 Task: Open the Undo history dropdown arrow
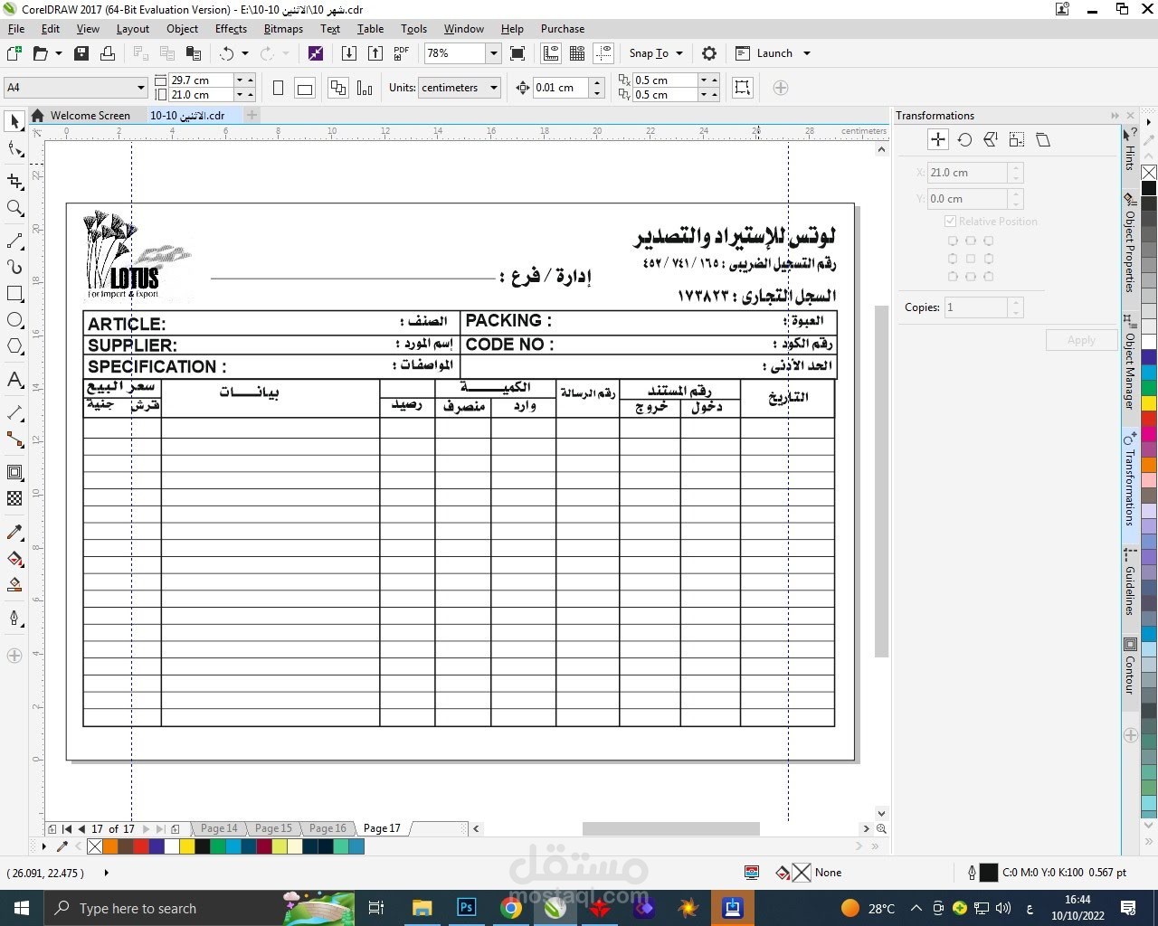(x=245, y=53)
